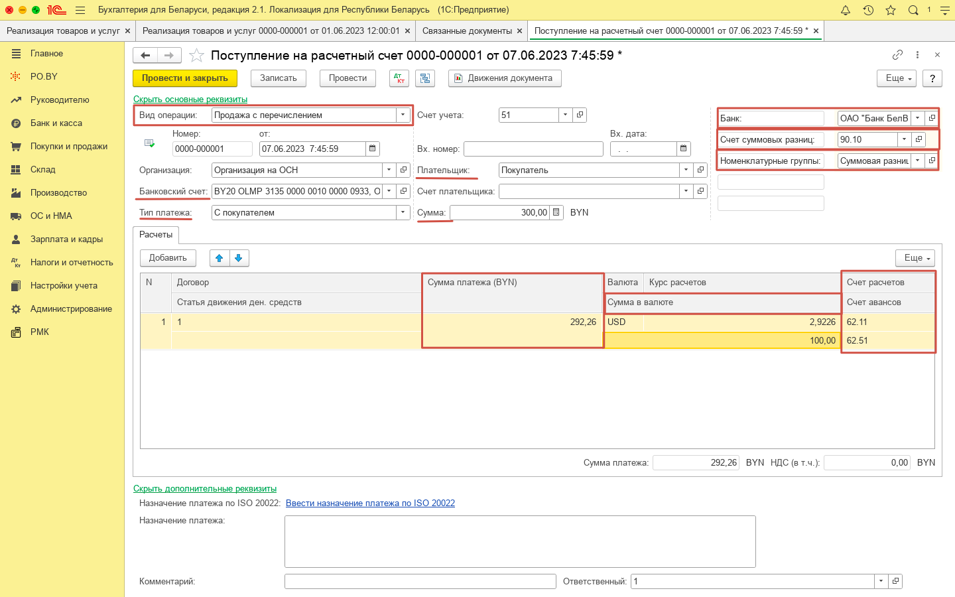Add document to favorites star
Screen dimensions: 955x597
[196, 56]
